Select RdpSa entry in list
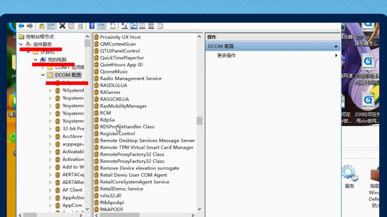Image resolution: width=387 pixels, height=217 pixels. point(108,120)
